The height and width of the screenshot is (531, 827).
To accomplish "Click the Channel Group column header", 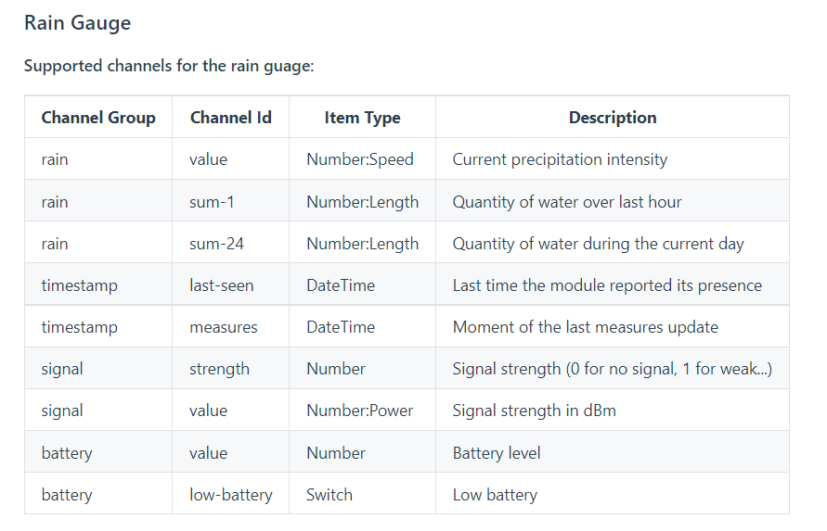I will [98, 118].
